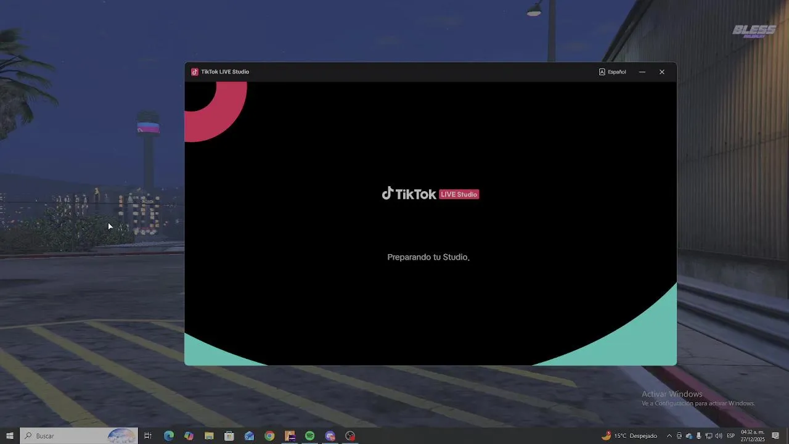Click the microphone tray icon
This screenshot has height=444, width=789.
(x=698, y=436)
